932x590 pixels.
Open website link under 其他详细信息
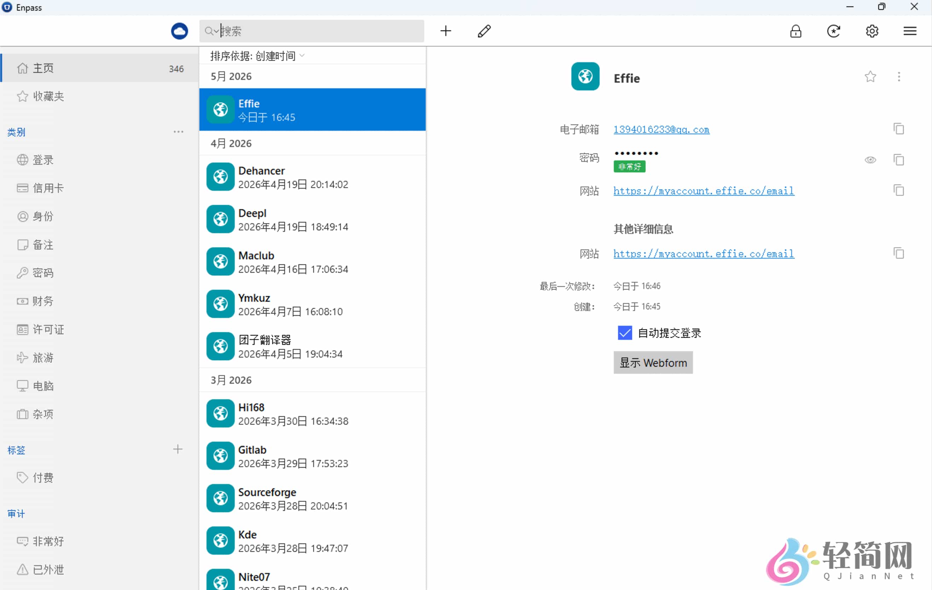coord(704,254)
